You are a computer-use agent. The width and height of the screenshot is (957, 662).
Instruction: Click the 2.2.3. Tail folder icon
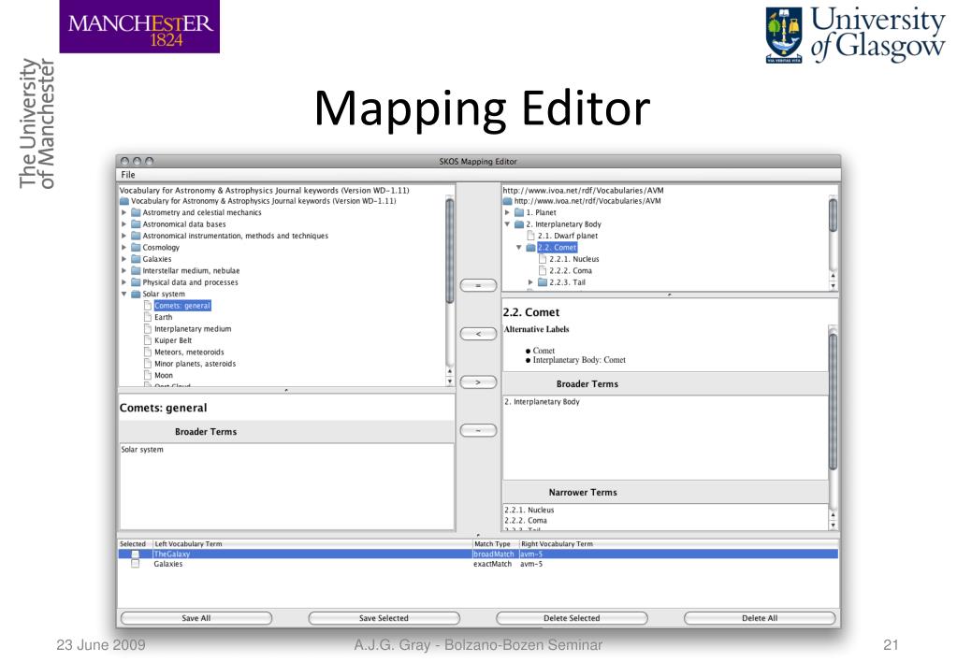coord(543,282)
